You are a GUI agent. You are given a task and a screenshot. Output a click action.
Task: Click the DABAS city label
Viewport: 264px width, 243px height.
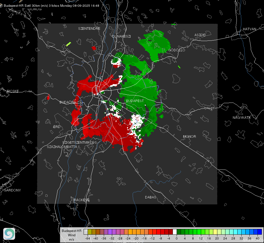[x=150, y=197]
